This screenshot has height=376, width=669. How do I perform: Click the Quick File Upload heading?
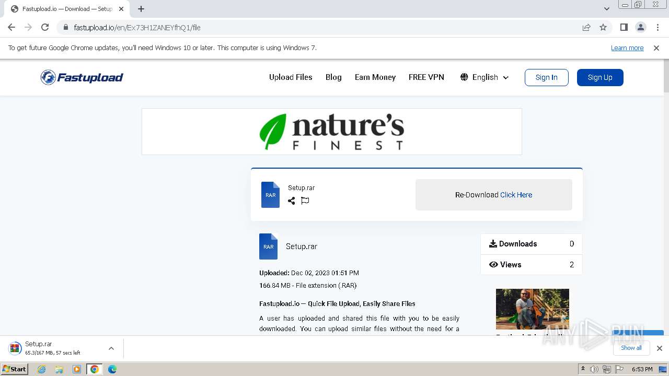[x=337, y=303]
